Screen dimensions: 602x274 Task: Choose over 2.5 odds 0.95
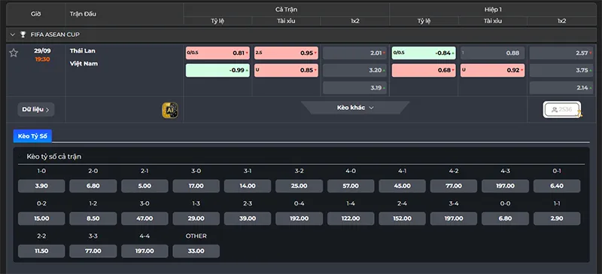click(x=286, y=53)
